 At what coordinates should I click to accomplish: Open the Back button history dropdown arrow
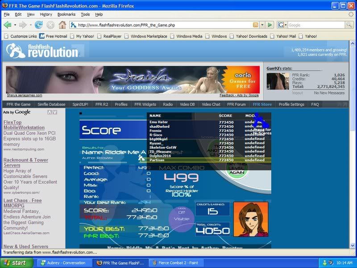click(x=16, y=25)
